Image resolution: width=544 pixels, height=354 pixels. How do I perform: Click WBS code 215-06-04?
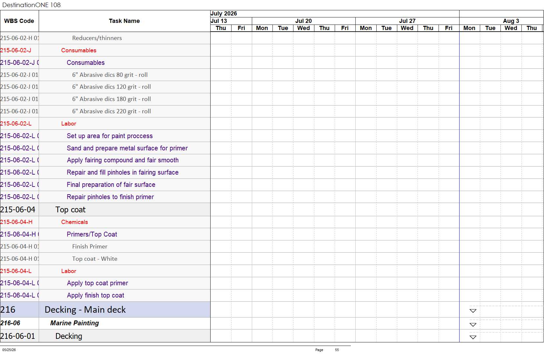pyautogui.click(x=18, y=210)
